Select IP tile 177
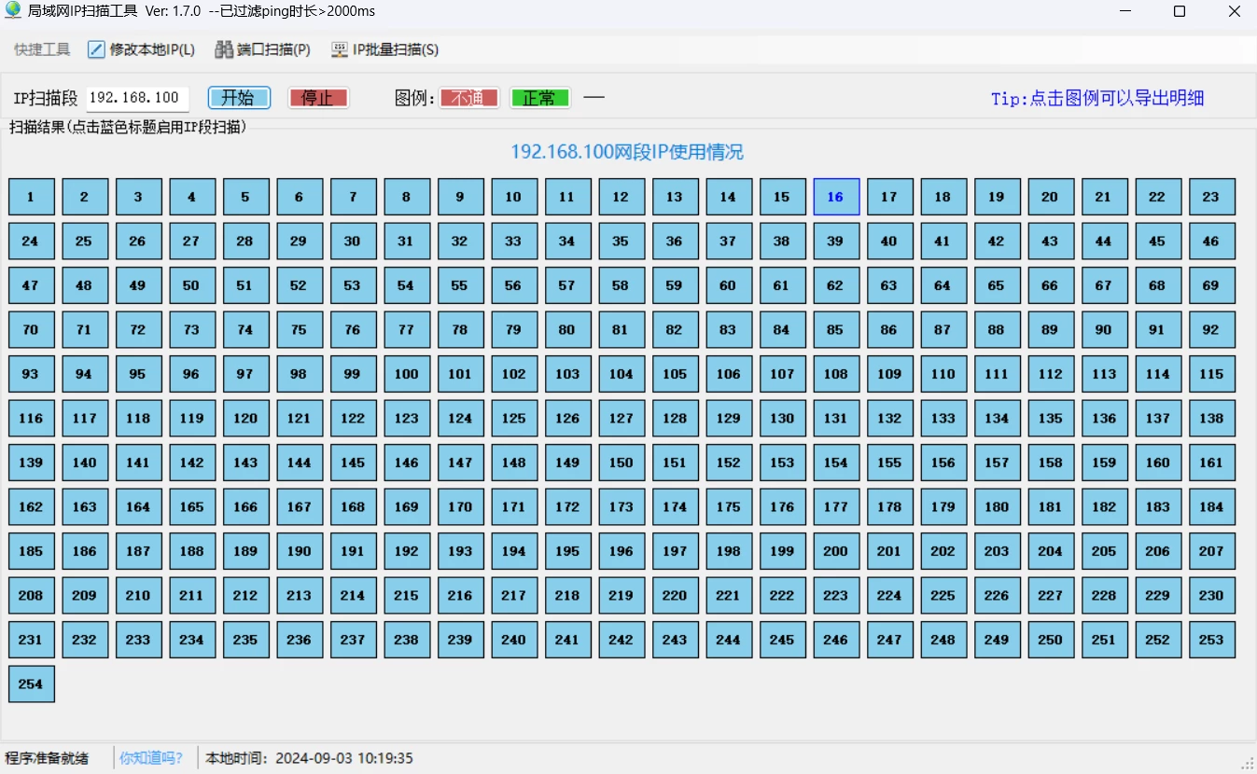 (835, 506)
